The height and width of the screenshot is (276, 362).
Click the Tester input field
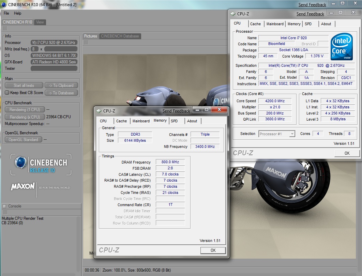coord(54,68)
